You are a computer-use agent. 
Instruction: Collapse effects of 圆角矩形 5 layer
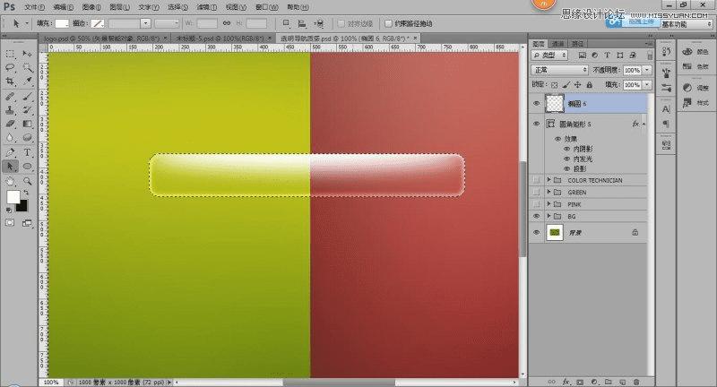pos(644,124)
